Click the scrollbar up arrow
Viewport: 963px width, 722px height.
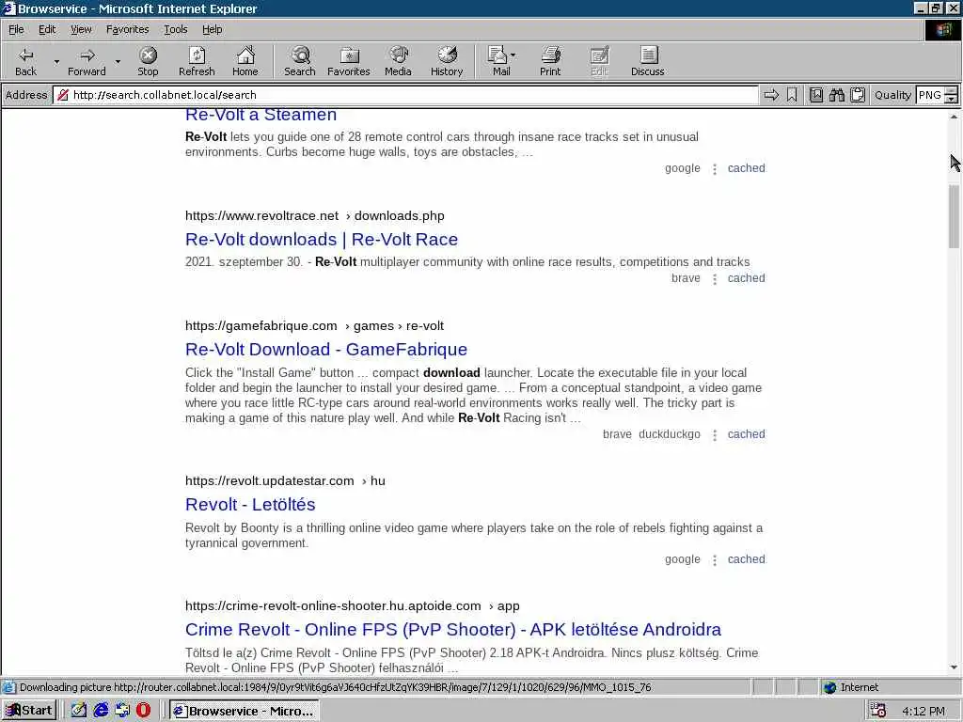(954, 117)
